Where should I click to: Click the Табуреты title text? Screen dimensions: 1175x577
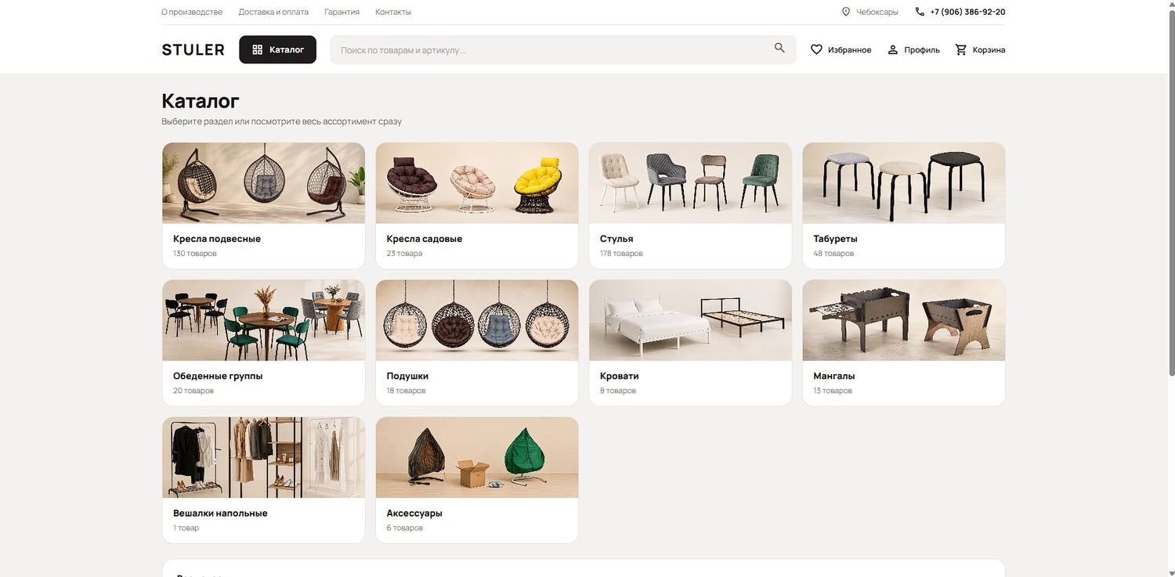point(835,239)
